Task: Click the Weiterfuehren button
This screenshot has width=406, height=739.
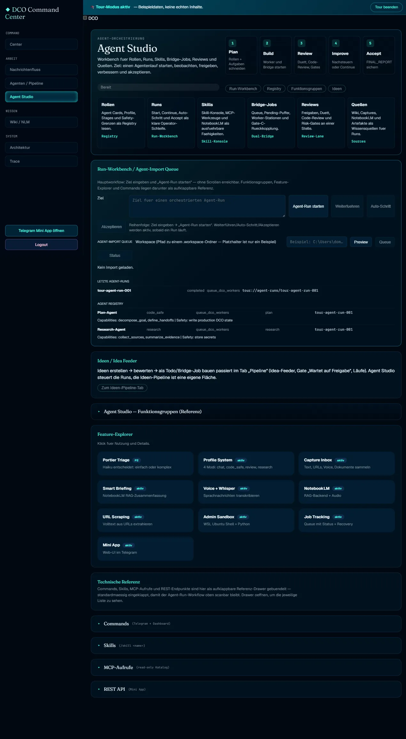Action: tap(347, 206)
